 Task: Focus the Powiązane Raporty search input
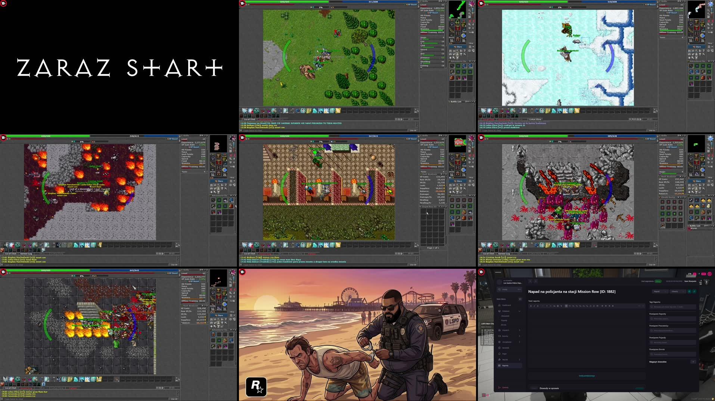click(x=672, y=319)
